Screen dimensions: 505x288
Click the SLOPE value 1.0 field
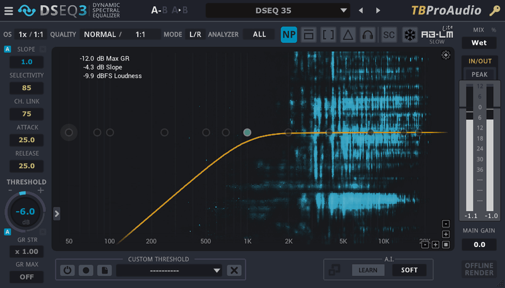pos(27,62)
